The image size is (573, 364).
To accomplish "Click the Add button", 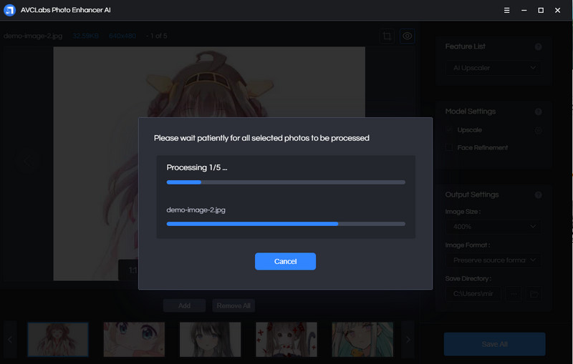I will coord(184,305).
